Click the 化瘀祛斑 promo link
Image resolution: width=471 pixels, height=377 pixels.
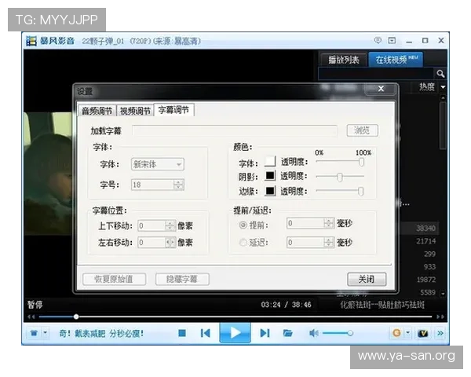(382, 305)
